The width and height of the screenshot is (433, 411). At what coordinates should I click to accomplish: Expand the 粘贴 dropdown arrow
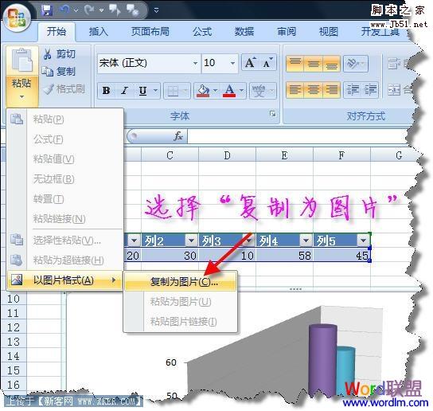(21, 96)
